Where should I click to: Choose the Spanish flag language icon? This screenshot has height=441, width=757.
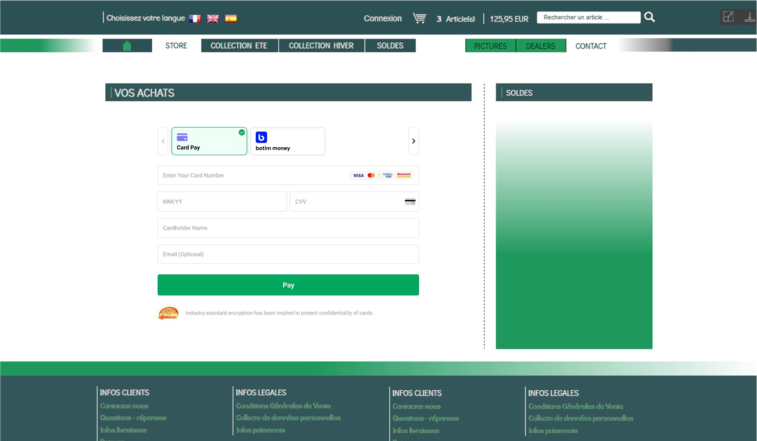pos(231,18)
